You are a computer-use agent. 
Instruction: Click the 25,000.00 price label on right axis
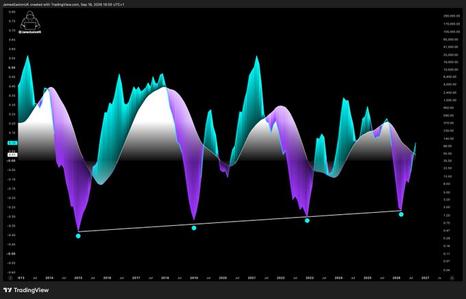451,55
